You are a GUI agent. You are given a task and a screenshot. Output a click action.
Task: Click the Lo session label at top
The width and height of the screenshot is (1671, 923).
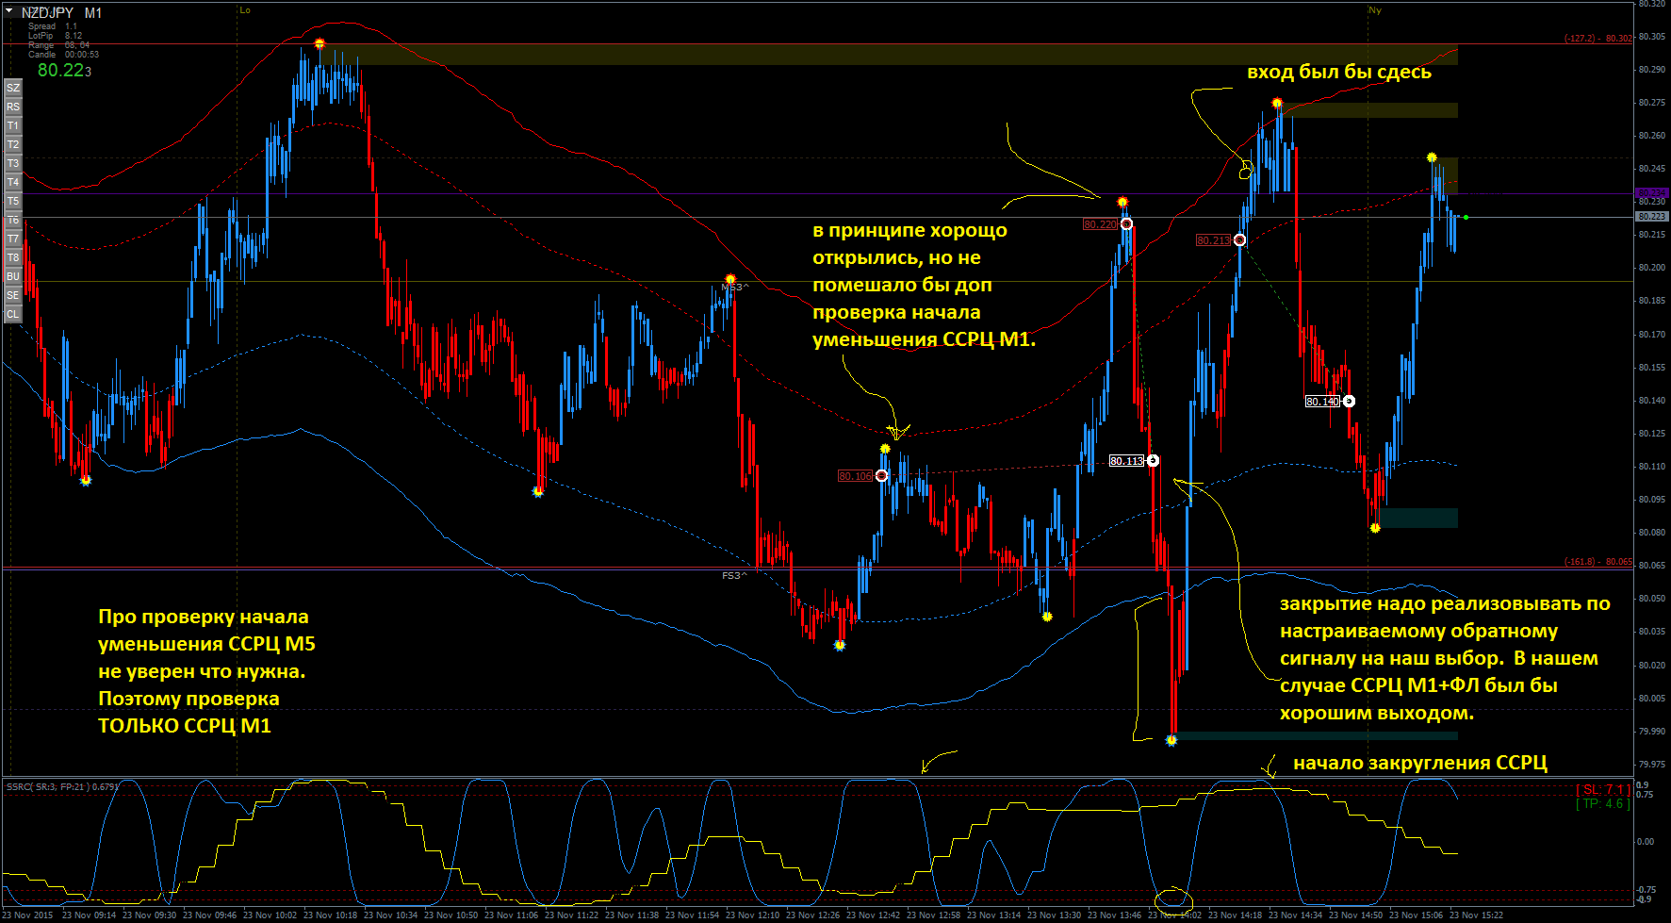pos(245,10)
